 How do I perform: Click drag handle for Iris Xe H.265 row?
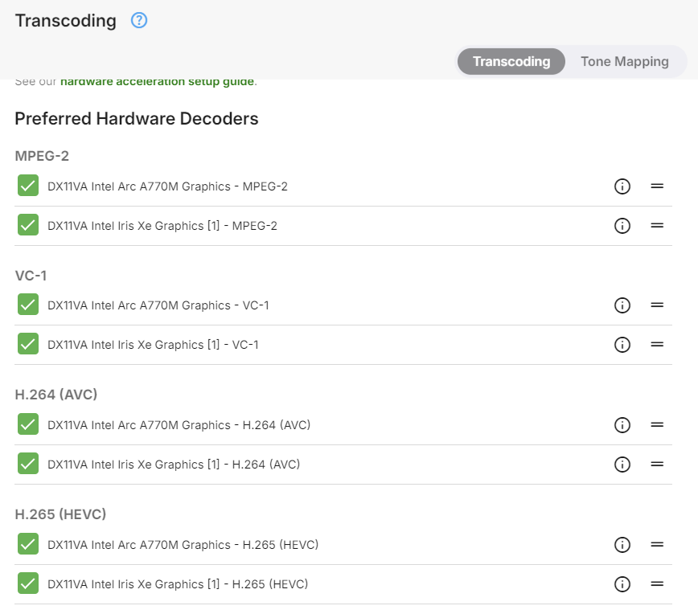(657, 584)
